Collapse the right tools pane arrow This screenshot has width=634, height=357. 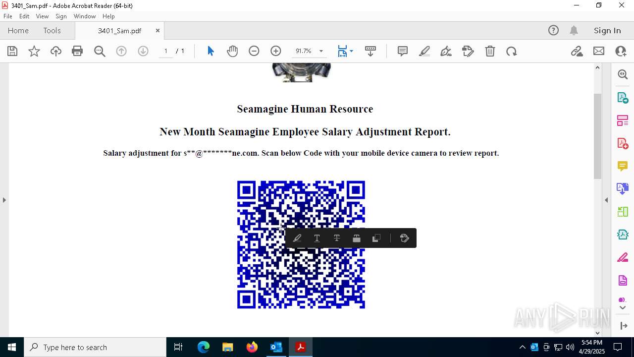(606, 200)
